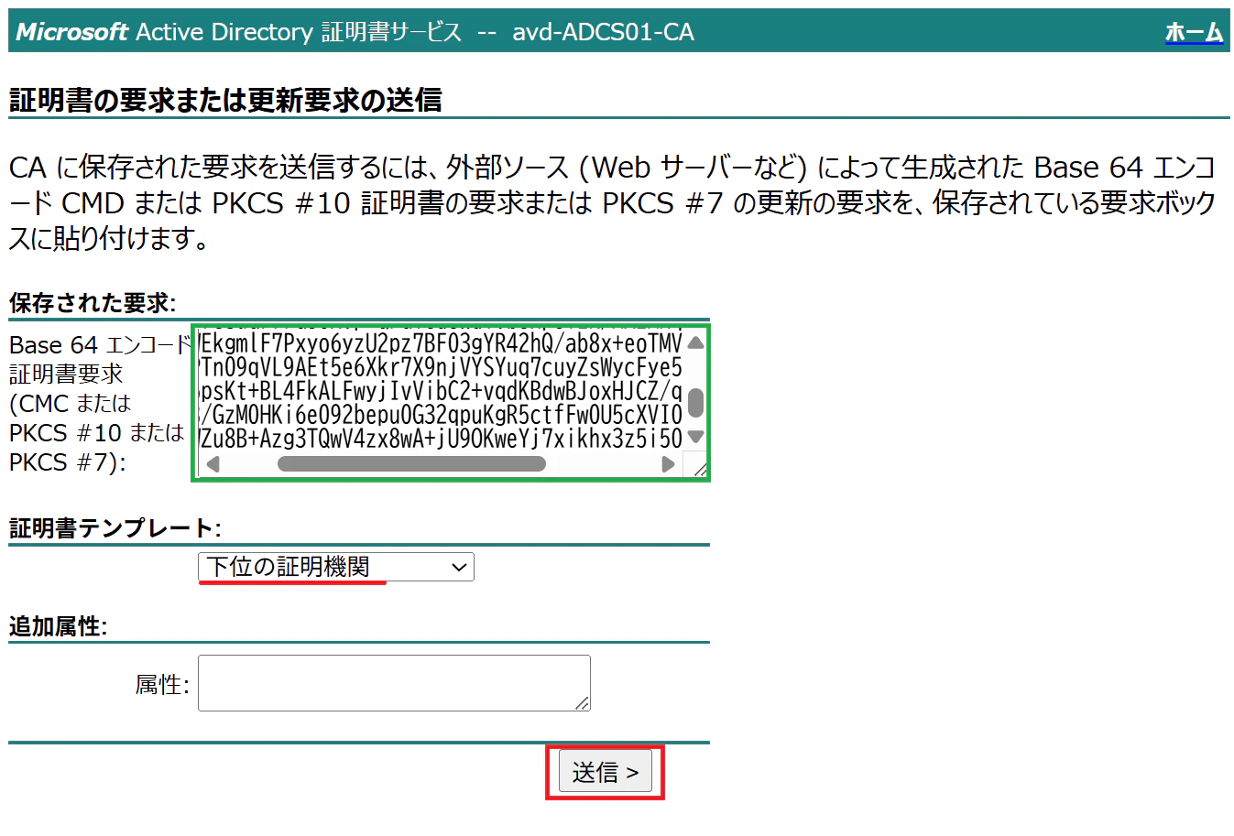This screenshot has height=836, width=1234.
Task: Click the request box scroll right arrow
Action: [x=668, y=464]
